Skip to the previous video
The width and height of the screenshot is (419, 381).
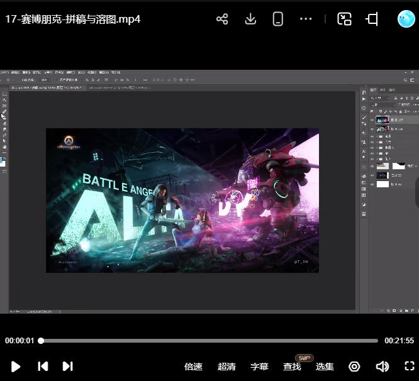pyautogui.click(x=43, y=366)
